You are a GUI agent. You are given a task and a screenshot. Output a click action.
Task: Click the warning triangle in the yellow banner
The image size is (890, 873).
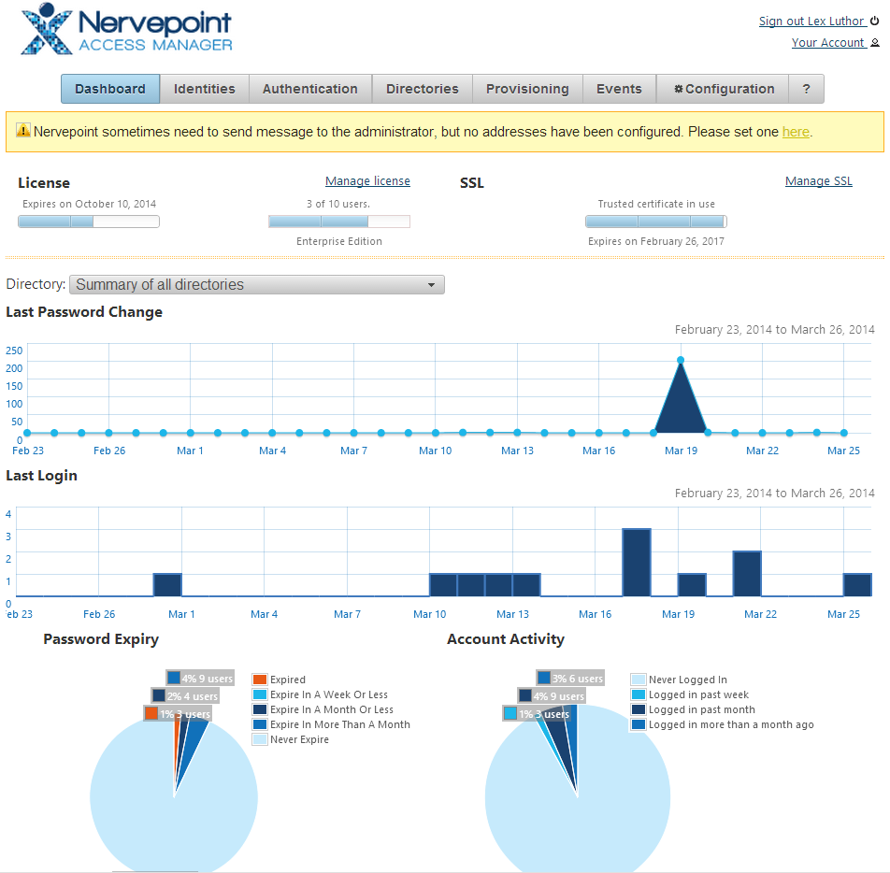pyautogui.click(x=24, y=132)
